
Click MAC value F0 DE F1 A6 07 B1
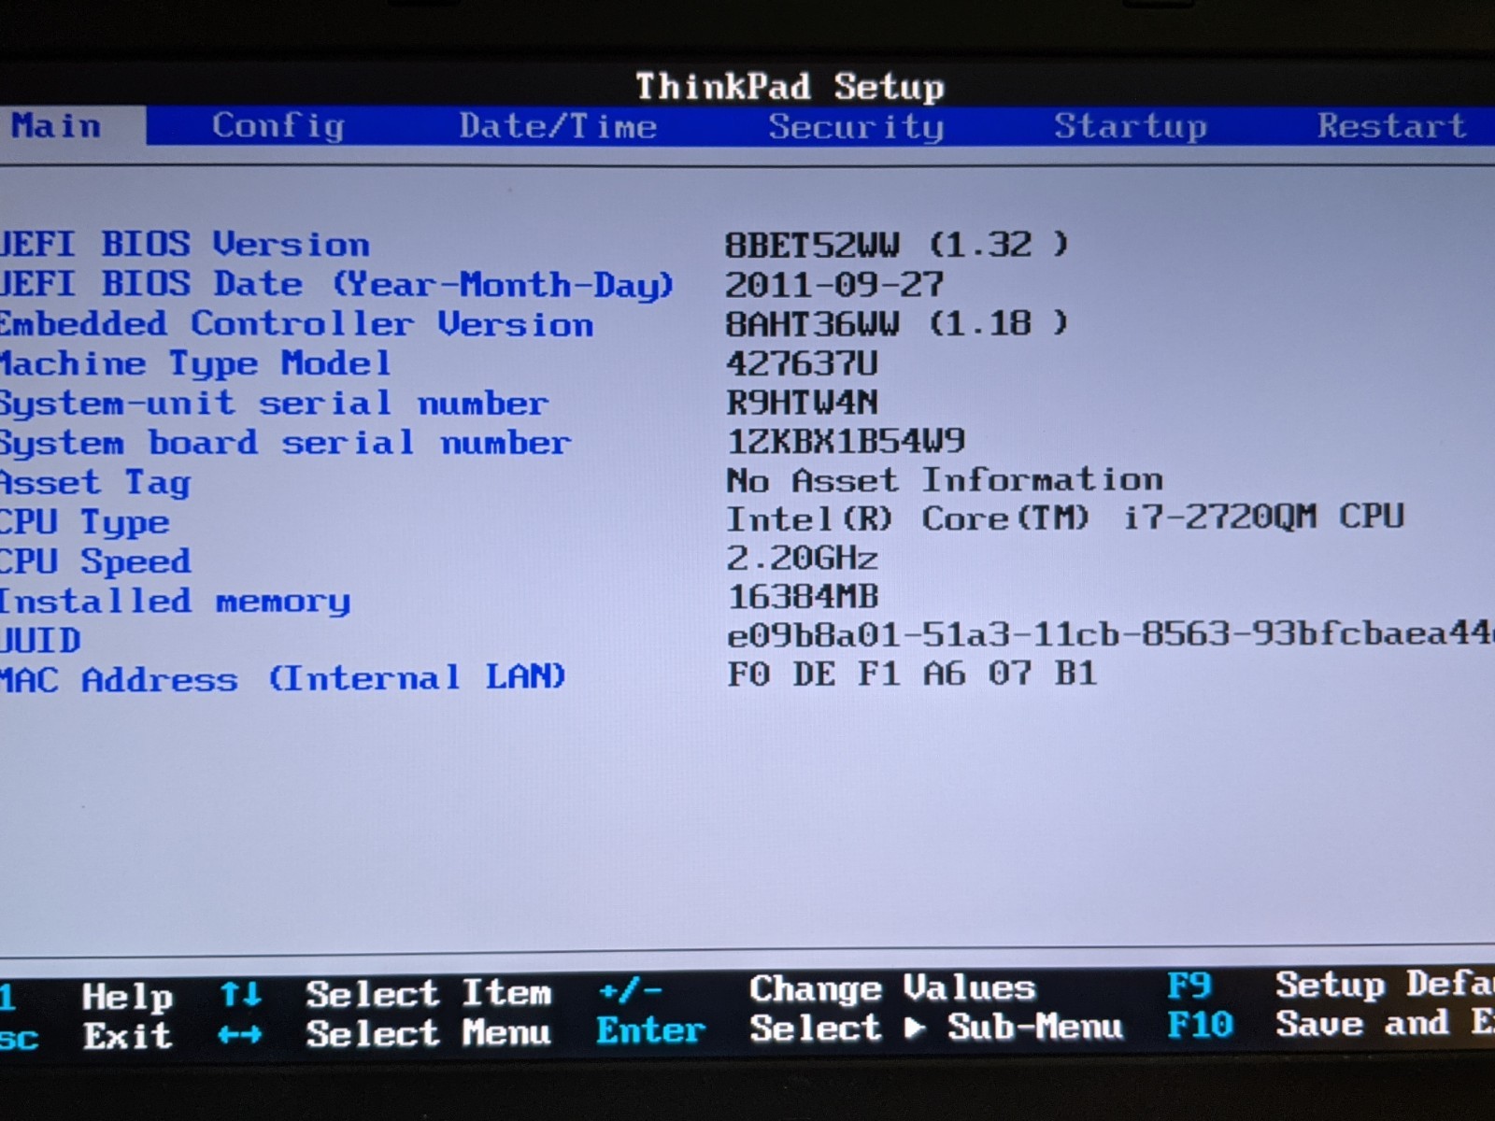tap(911, 674)
